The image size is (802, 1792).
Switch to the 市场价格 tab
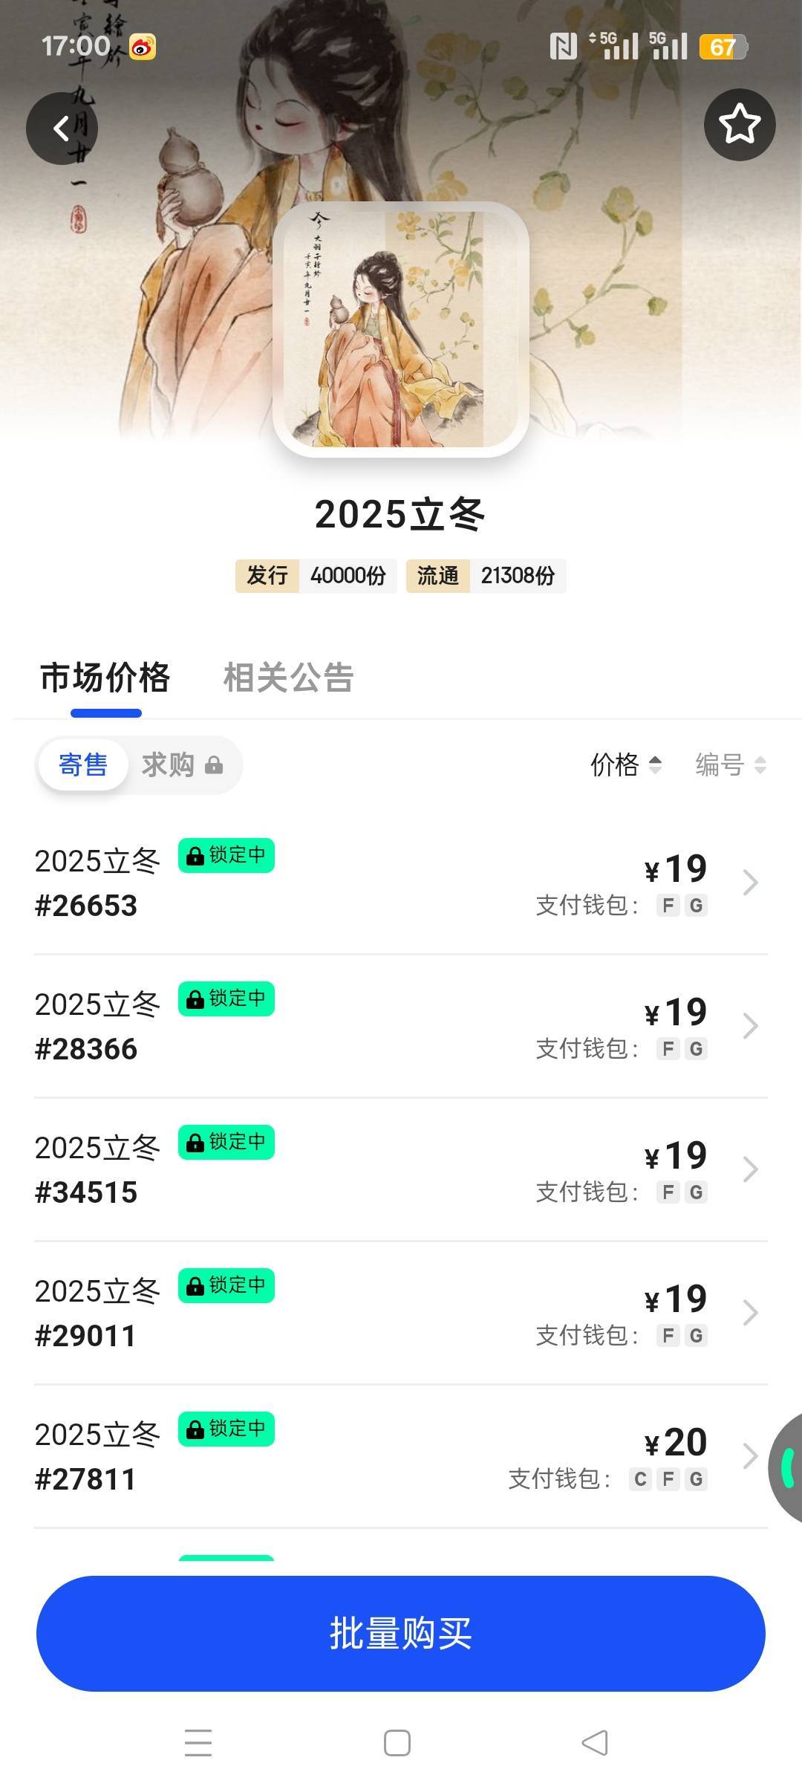pyautogui.click(x=105, y=678)
